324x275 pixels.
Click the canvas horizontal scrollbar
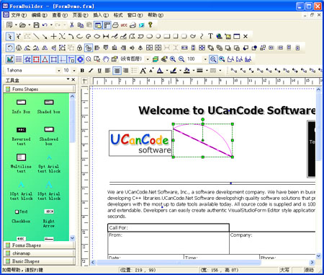(x=203, y=262)
